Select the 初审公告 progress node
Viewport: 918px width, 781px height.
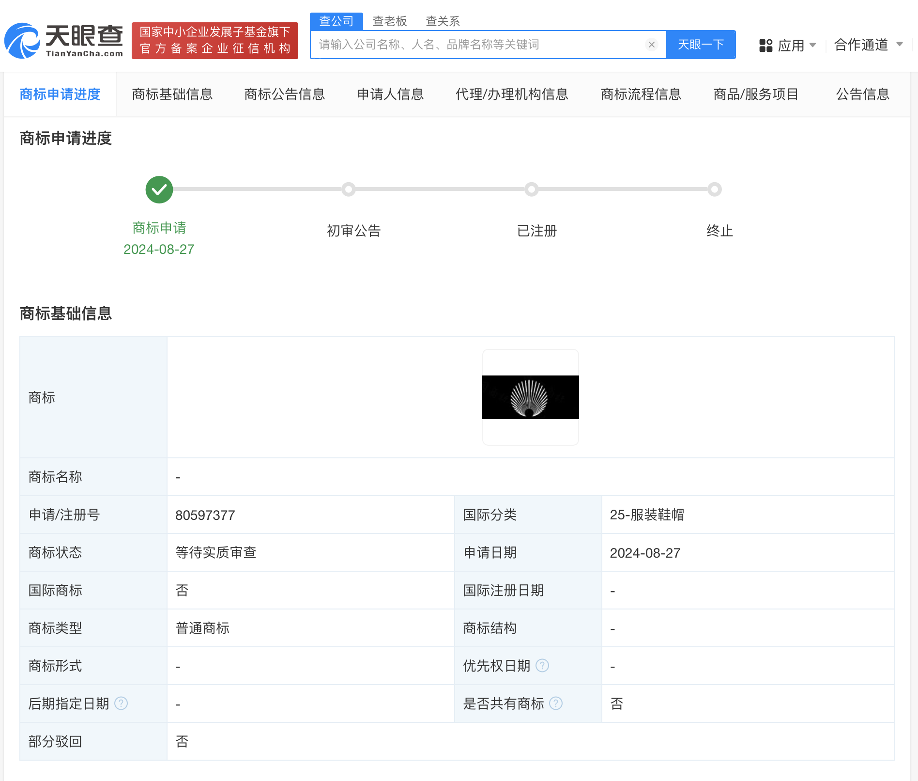point(349,189)
